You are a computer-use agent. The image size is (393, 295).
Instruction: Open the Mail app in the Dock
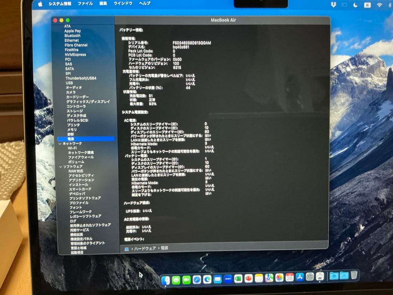pyautogui.click(x=218, y=279)
